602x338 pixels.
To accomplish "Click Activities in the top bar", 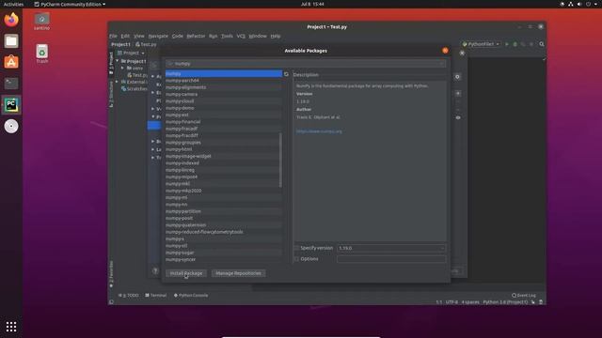I will click(13, 4).
